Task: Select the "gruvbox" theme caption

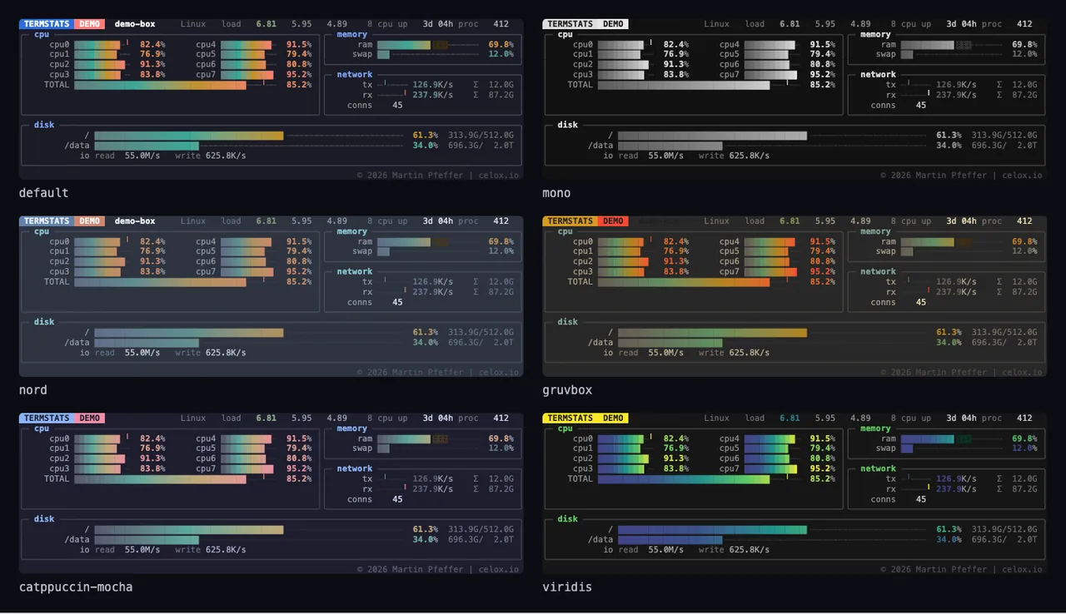Action: click(x=567, y=390)
